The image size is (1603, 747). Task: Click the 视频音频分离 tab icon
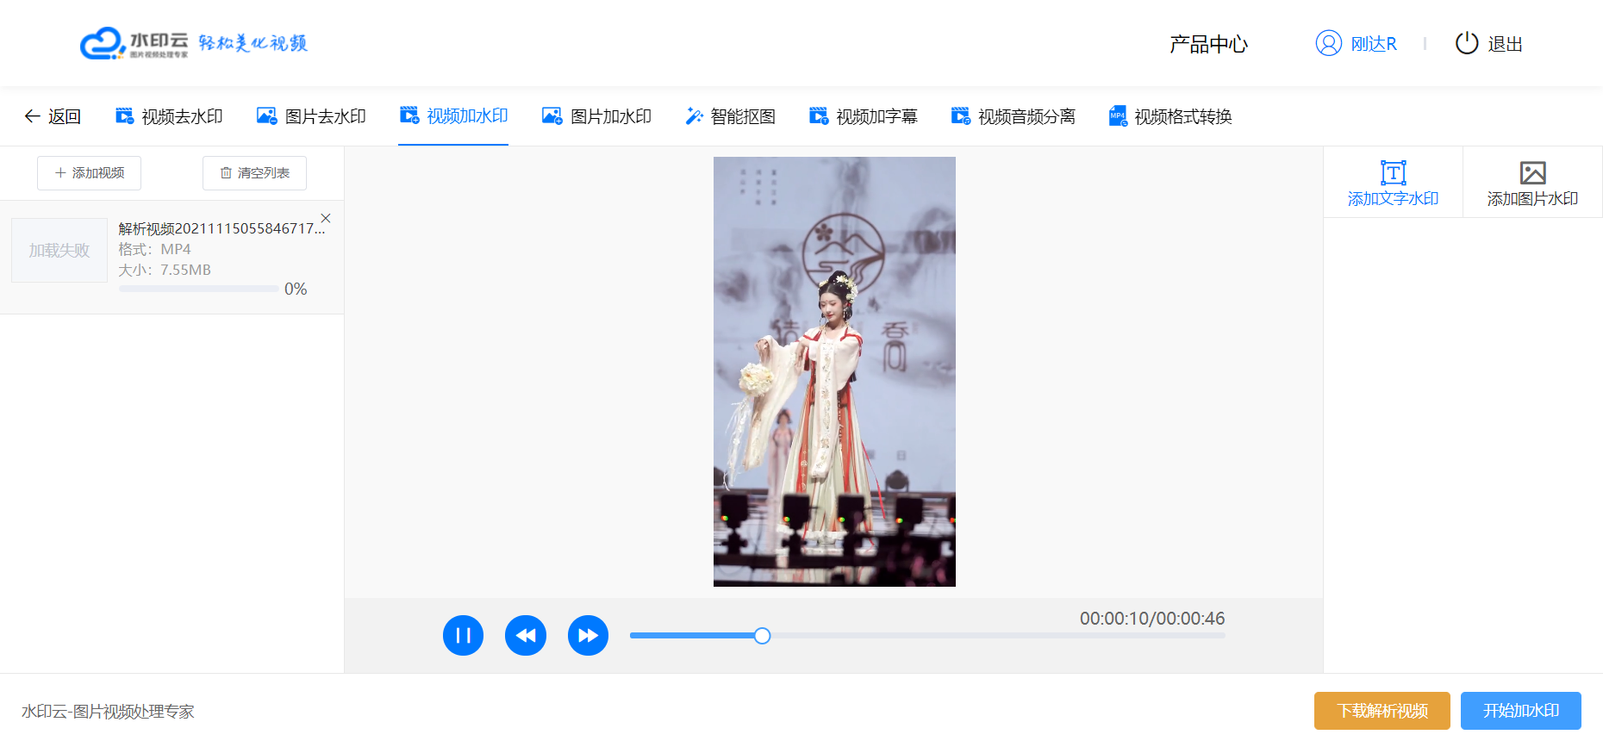click(x=960, y=115)
